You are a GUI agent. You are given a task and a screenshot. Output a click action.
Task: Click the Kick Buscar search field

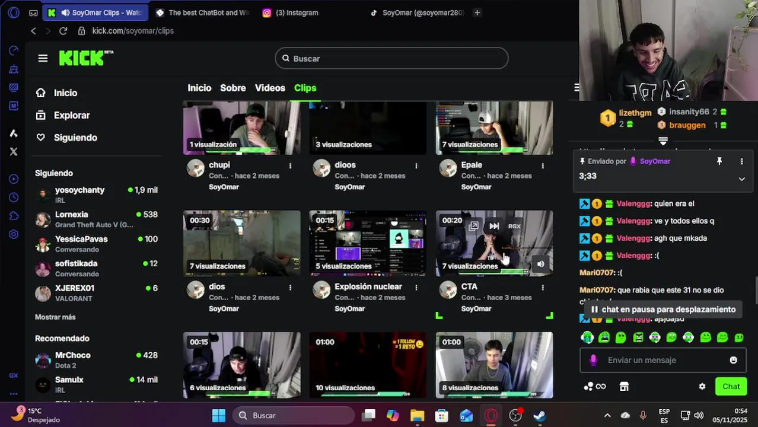pos(391,58)
